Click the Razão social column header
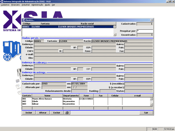The height and width of the screenshot is (131, 175). [87, 24]
